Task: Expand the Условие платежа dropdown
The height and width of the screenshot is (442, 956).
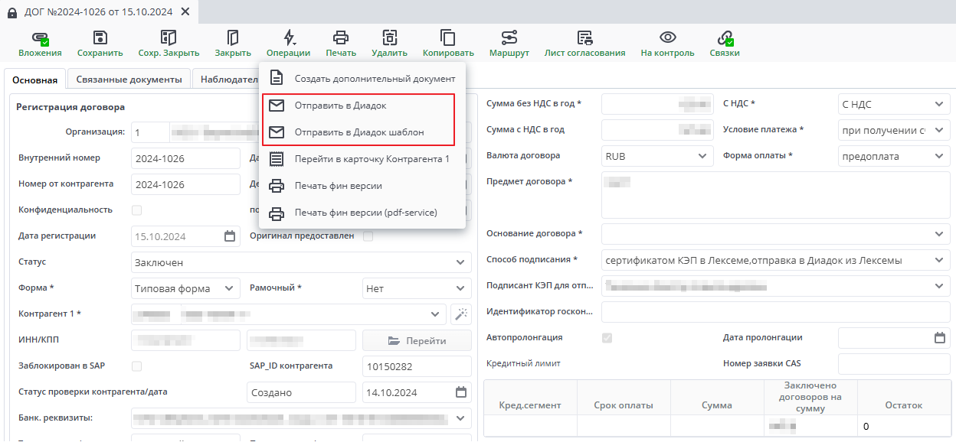Action: (939, 131)
